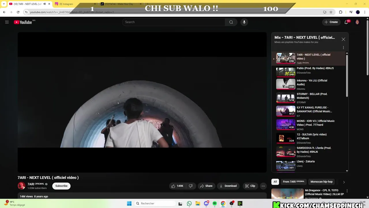Switch to the TikTok tab
This screenshot has height=208, width=369.
pos(121,4)
